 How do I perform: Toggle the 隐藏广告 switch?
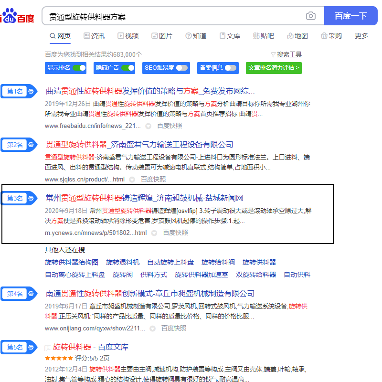(128, 68)
